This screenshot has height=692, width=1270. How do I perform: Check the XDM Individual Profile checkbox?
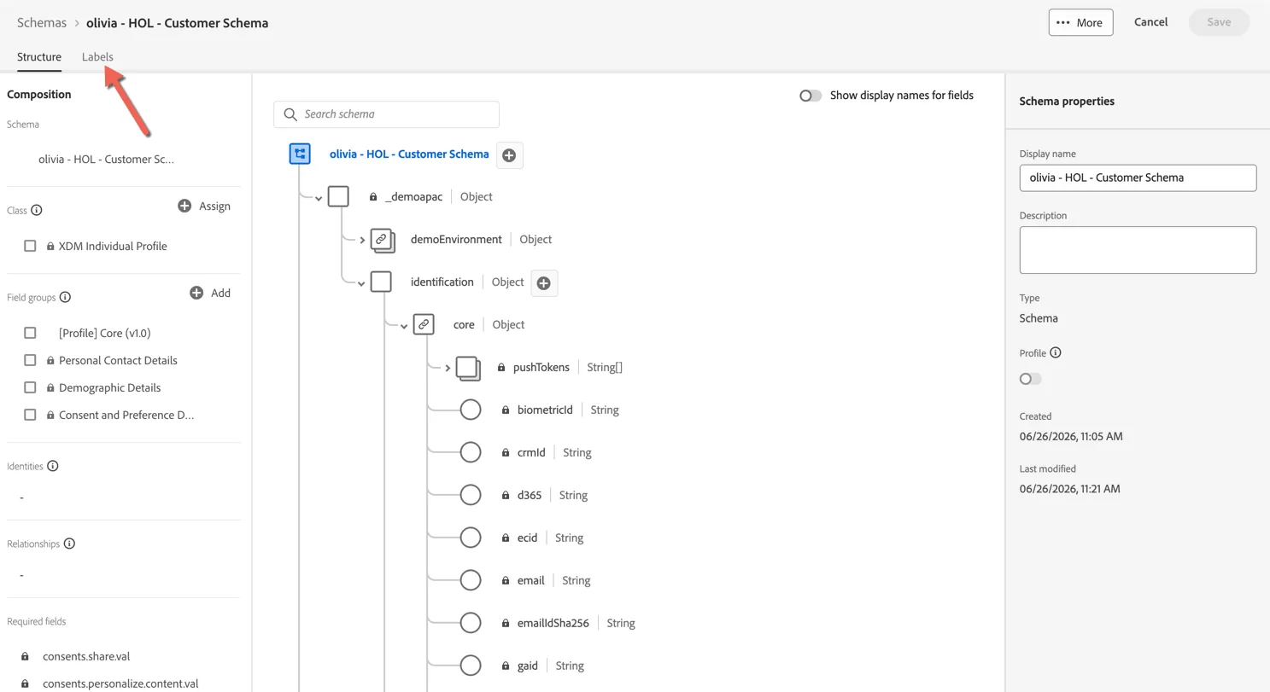pyautogui.click(x=30, y=246)
